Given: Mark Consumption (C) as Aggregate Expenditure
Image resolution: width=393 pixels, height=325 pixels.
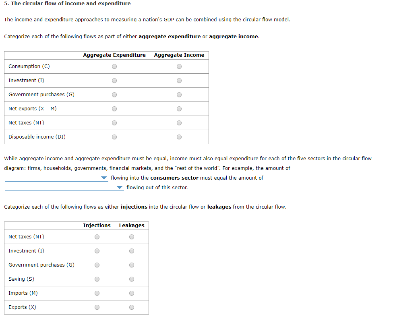Looking at the screenshot, I should pos(114,66).
